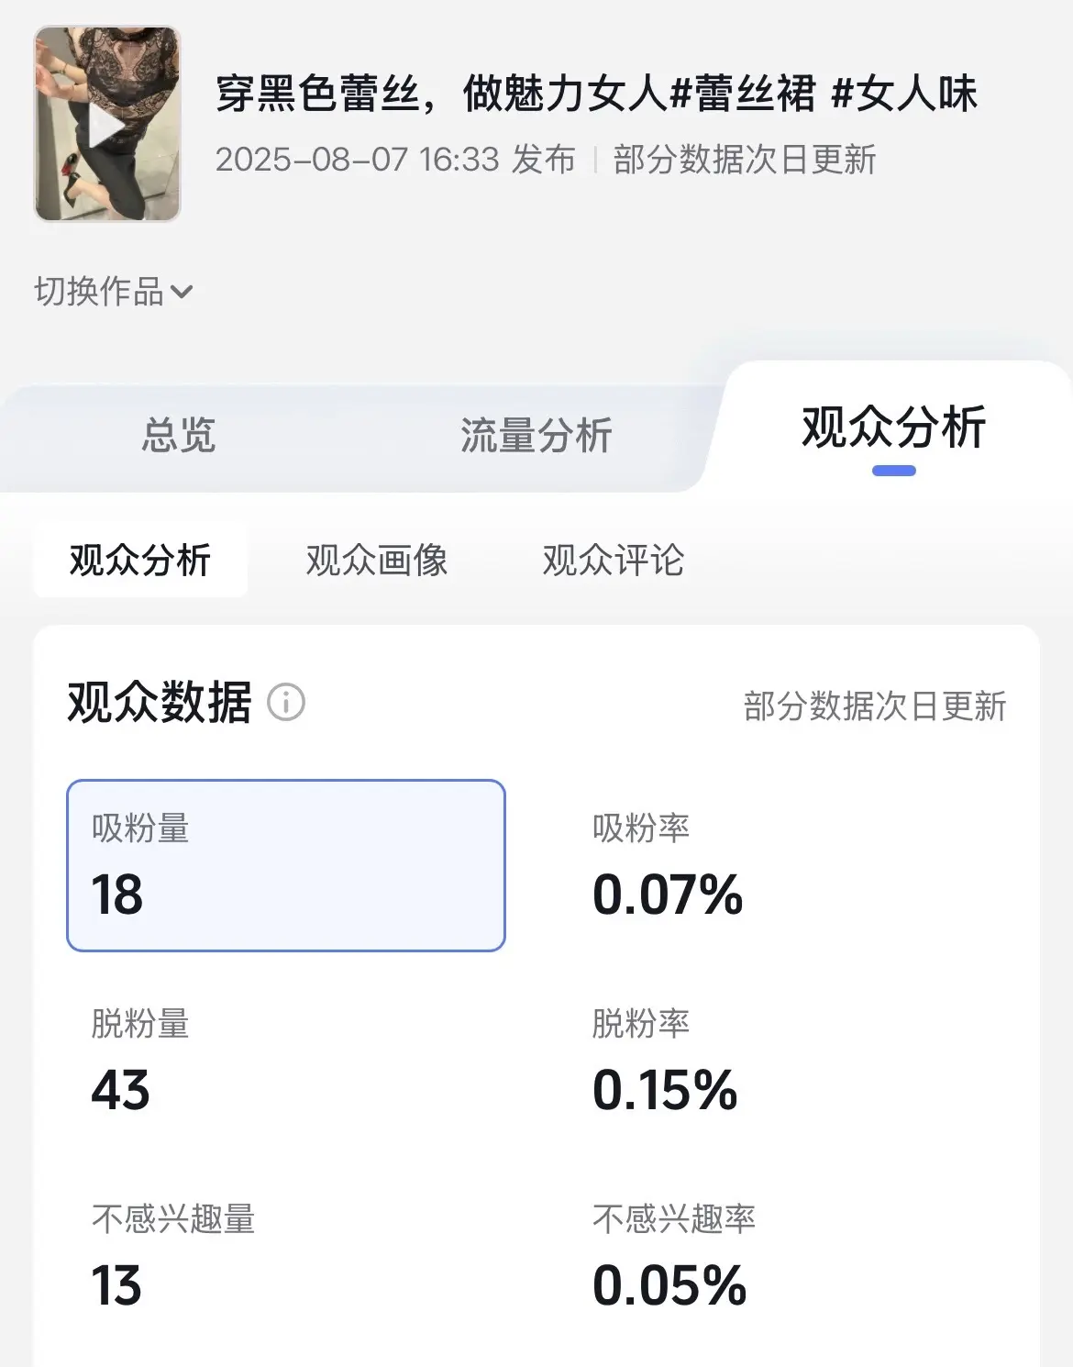Click the 43 value under 脱粉量
Viewport: 1073px width, 1367px height.
coord(120,1091)
